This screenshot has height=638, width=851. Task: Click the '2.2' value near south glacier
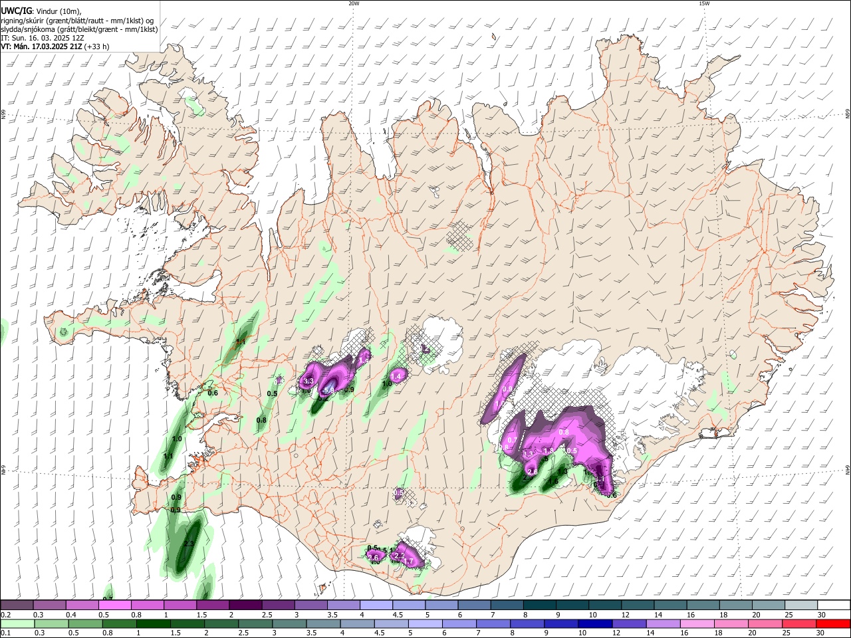400,555
